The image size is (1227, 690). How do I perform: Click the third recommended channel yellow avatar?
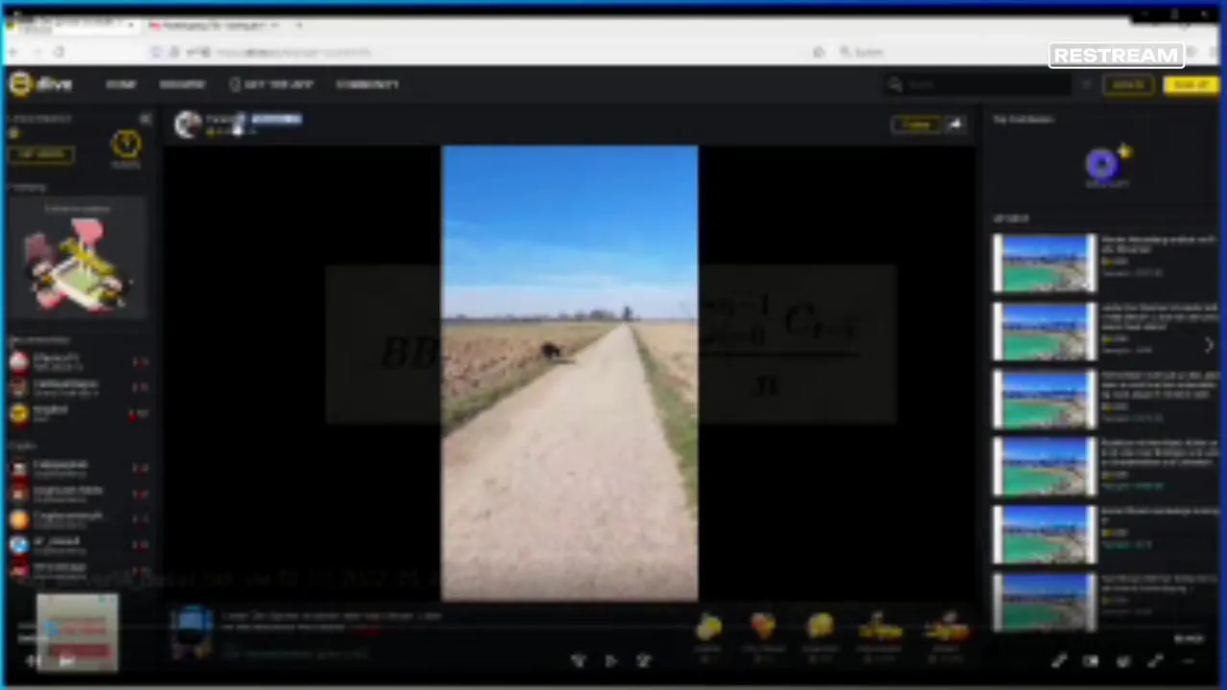[19, 413]
